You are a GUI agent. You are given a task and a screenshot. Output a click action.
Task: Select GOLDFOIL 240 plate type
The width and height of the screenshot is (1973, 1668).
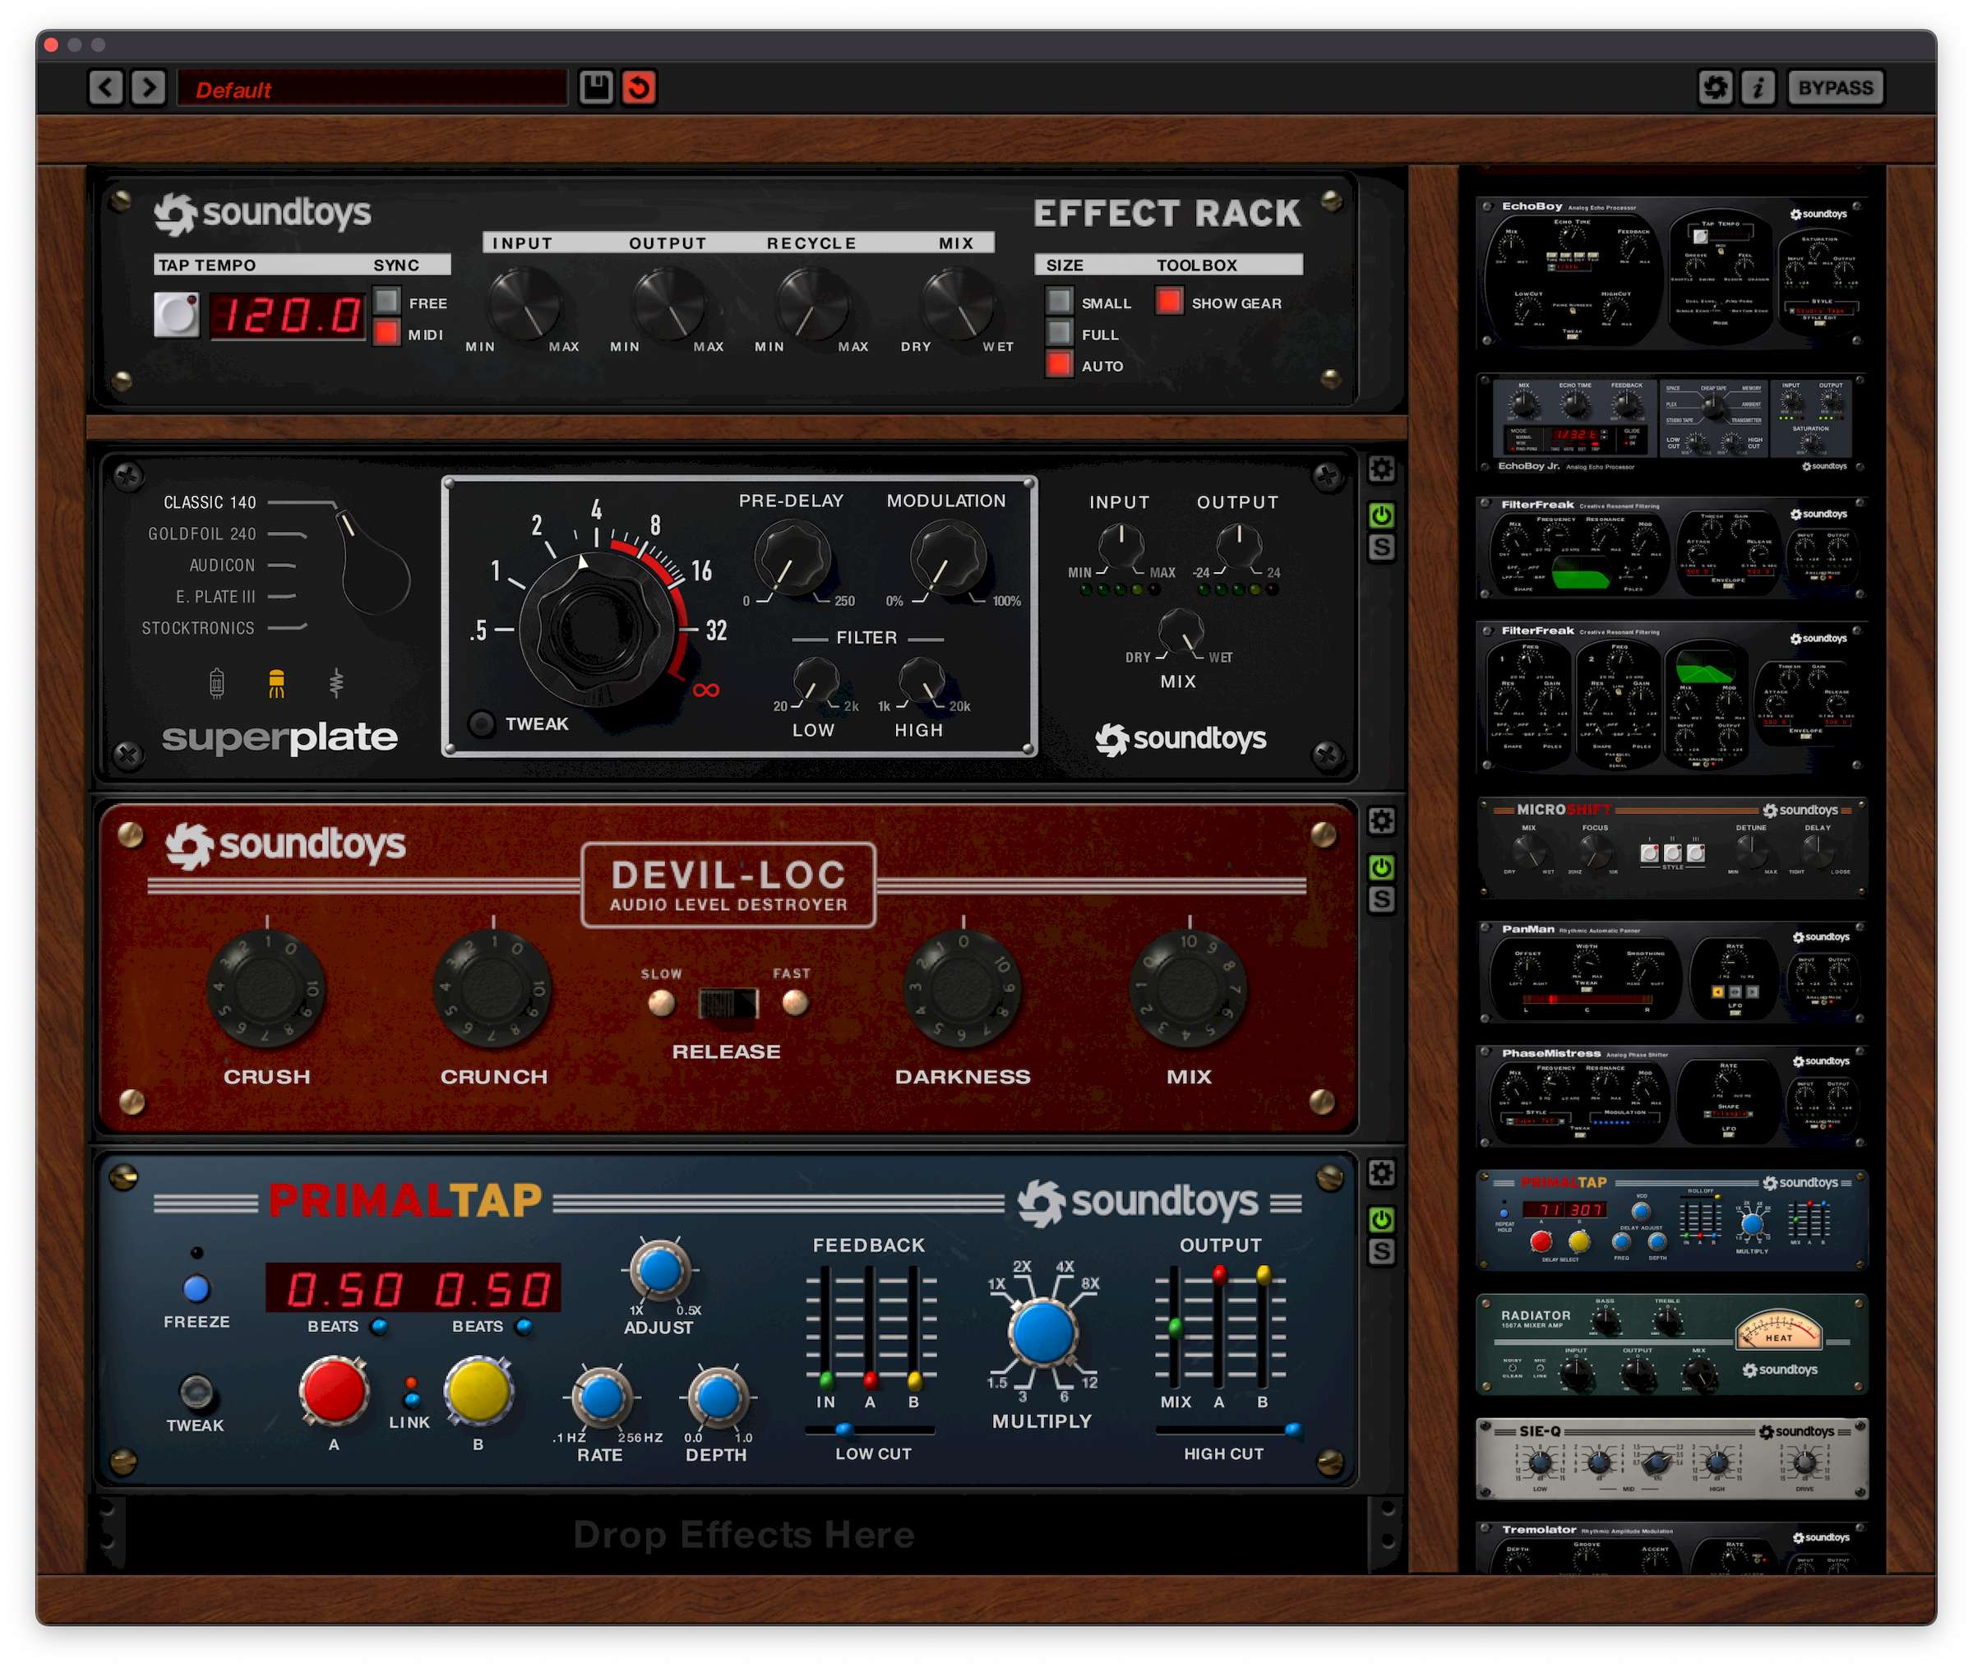[x=202, y=534]
